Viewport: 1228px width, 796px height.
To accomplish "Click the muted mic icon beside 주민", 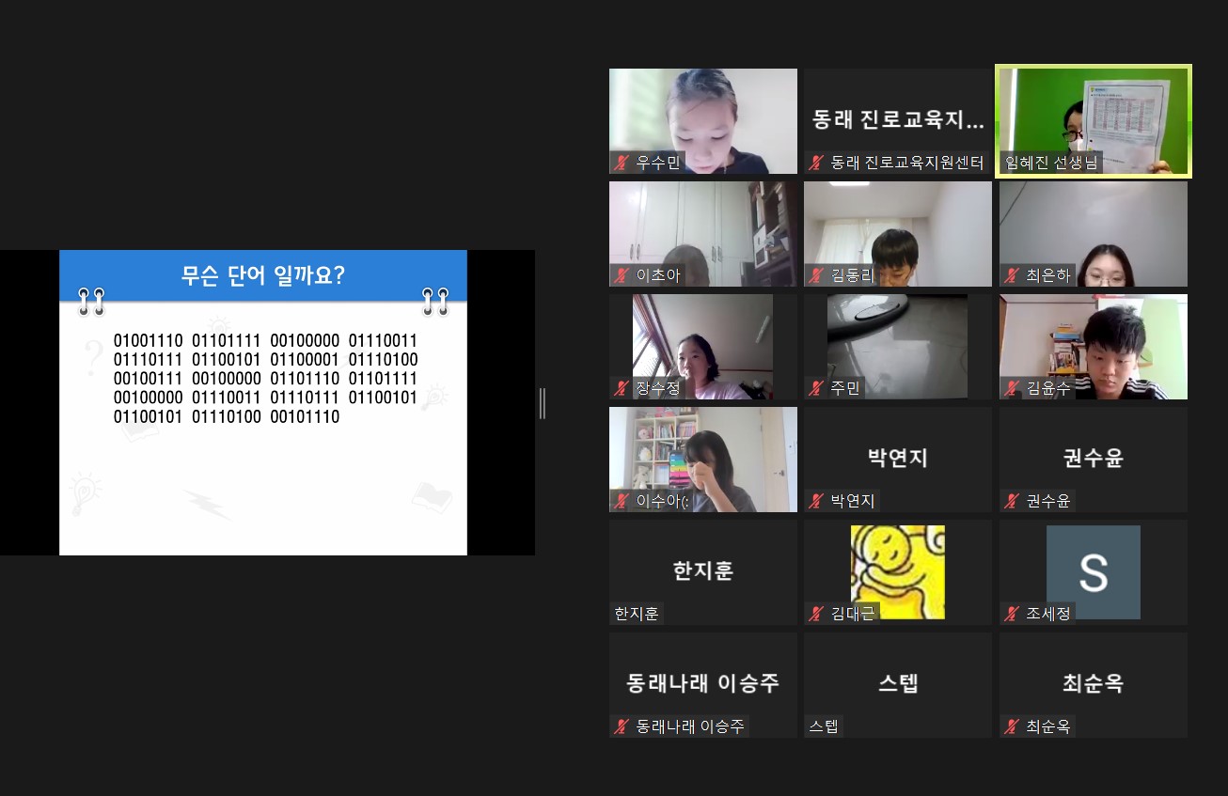I will [x=816, y=388].
